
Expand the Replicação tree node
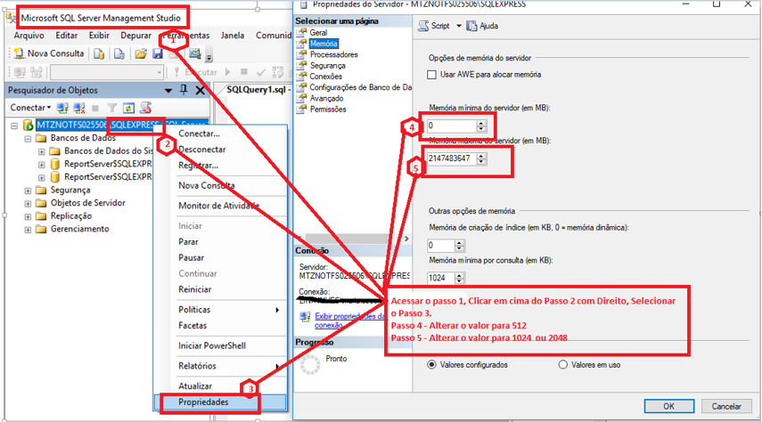click(x=28, y=216)
